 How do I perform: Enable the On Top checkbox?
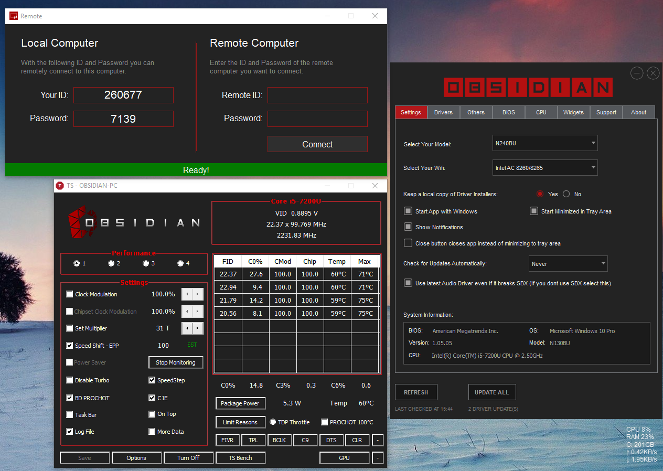(152, 414)
